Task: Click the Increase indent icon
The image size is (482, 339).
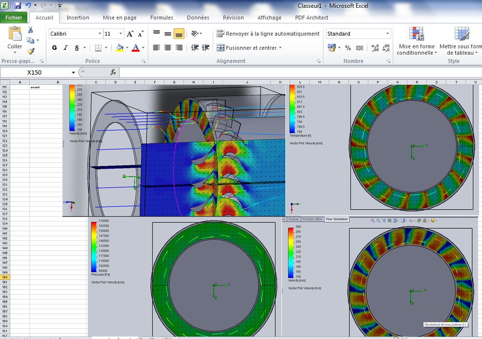Action: [x=206, y=48]
